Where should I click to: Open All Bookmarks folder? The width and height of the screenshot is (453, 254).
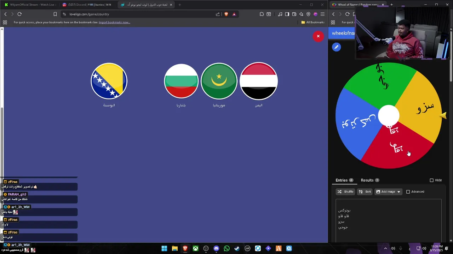point(313,22)
